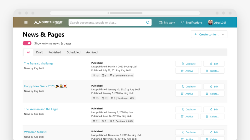Open Happy New Year - 2020 article
The width and height of the screenshot is (250, 140).
click(x=45, y=86)
